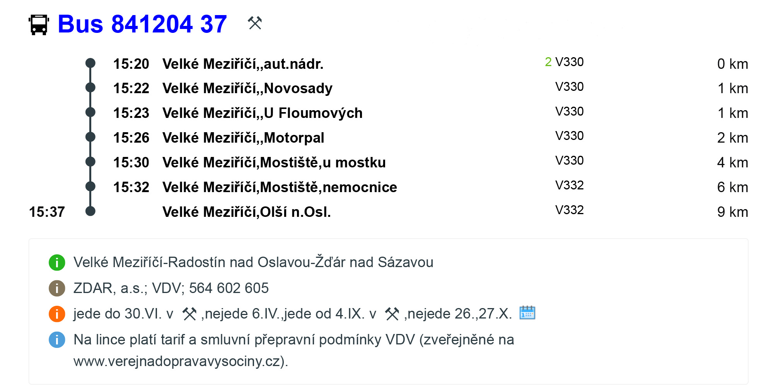This screenshot has width=783, height=385.
Task: Select stop Velké Meziříčí,Mostiště,nemocnice
Action: (x=280, y=187)
